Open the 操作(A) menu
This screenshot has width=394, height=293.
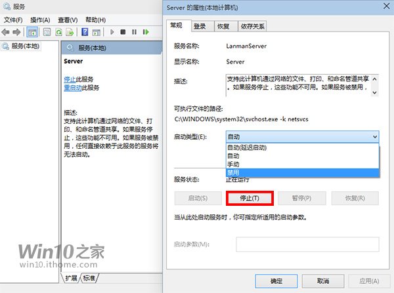point(40,20)
